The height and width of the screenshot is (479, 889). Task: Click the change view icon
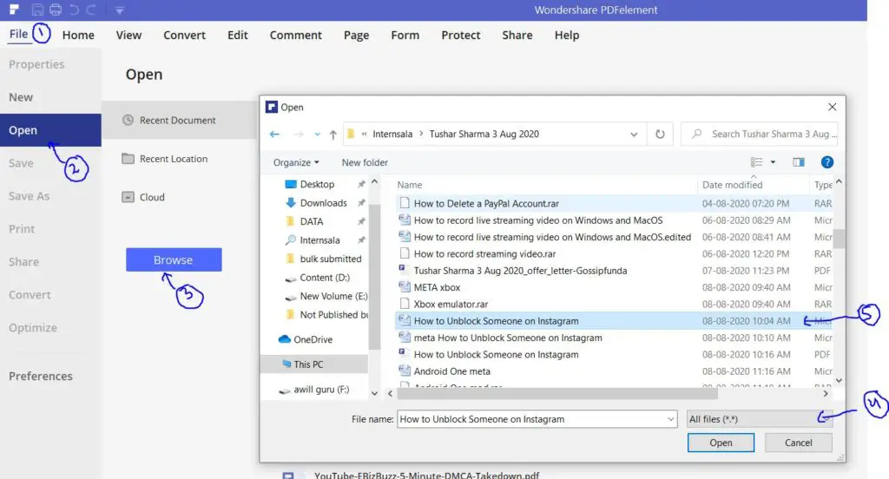756,162
